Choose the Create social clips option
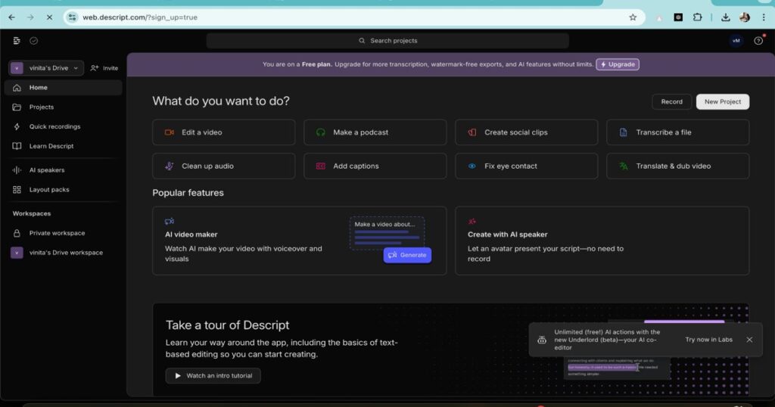 click(527, 132)
